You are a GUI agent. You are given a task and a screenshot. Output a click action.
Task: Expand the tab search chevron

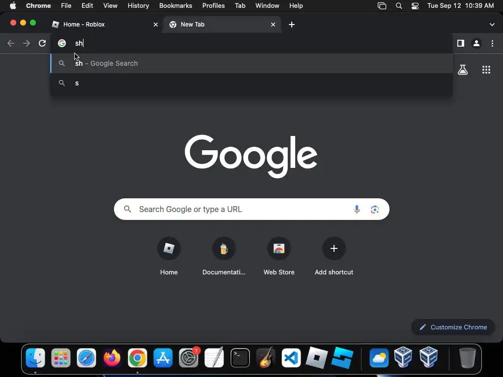point(492,25)
